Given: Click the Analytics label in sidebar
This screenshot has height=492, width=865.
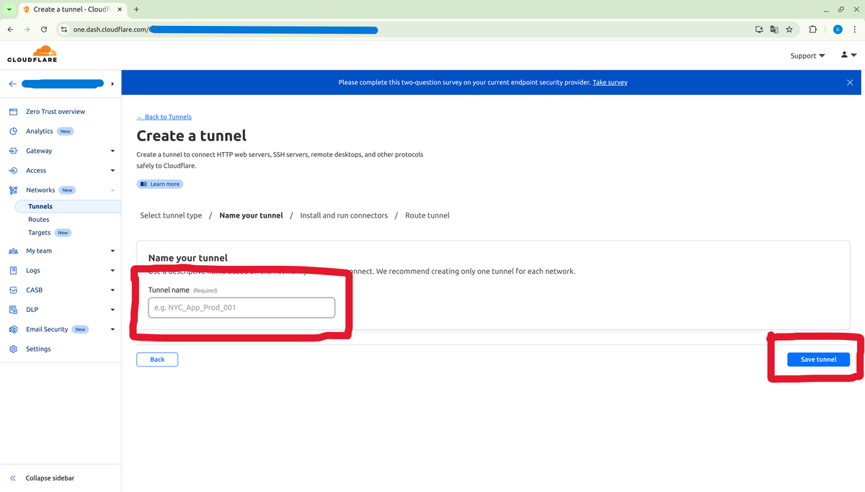Looking at the screenshot, I should tap(40, 131).
